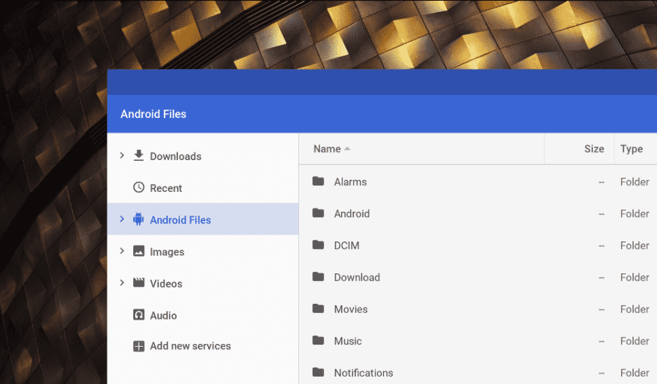Click the Downloads arrow icon in sidebar
This screenshot has height=384, width=657.
[139, 156]
